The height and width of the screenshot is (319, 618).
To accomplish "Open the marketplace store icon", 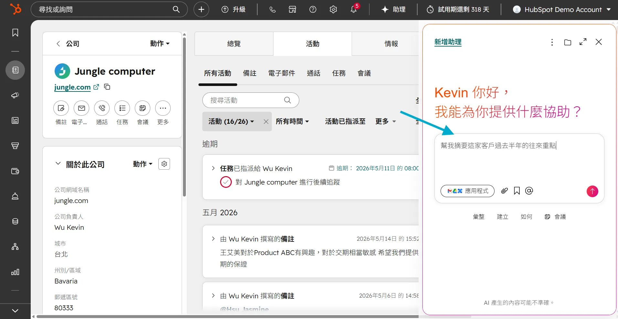I will [x=293, y=9].
